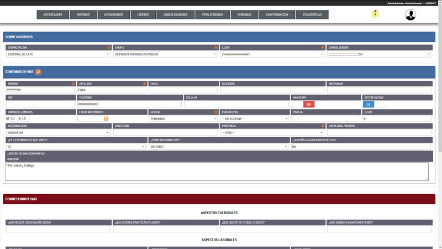The image size is (442, 249).
Task: Click the required marker on Organizacion
Action: [108, 48]
